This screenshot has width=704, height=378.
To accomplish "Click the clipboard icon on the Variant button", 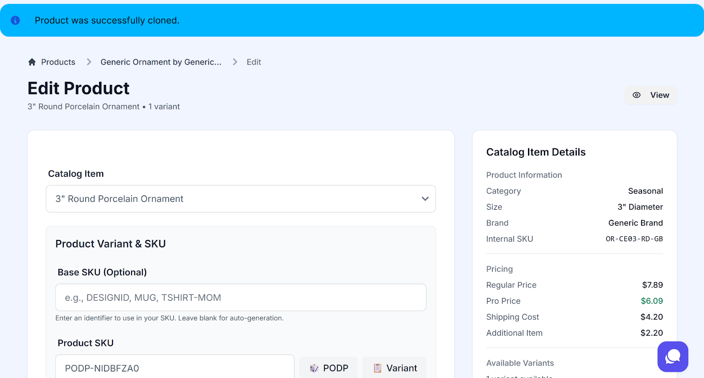I will point(377,368).
